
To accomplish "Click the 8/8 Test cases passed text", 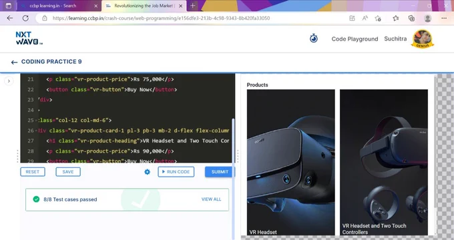I will pyautogui.click(x=70, y=199).
